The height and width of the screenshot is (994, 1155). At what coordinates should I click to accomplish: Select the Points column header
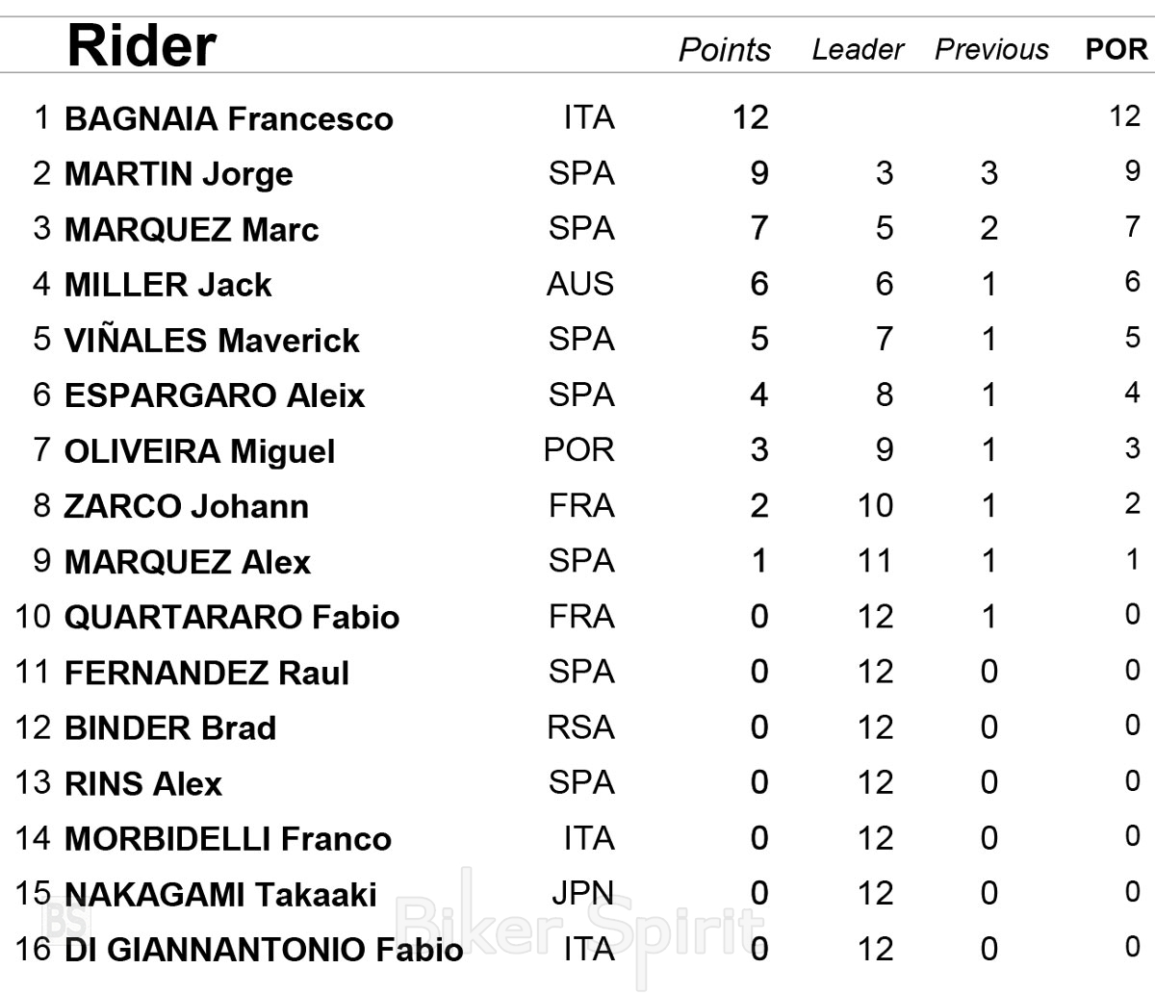click(x=724, y=50)
